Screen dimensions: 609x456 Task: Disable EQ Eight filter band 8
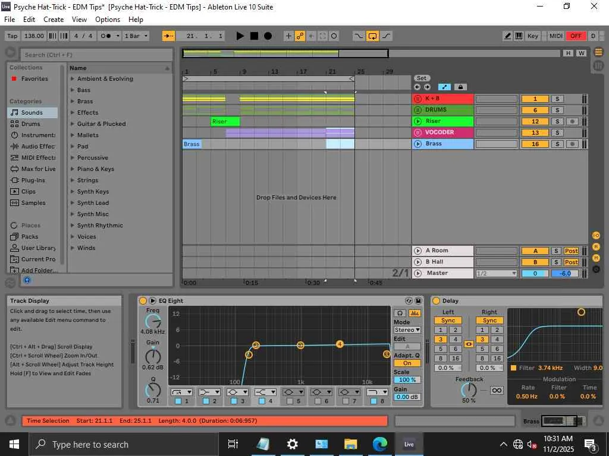coord(373,401)
